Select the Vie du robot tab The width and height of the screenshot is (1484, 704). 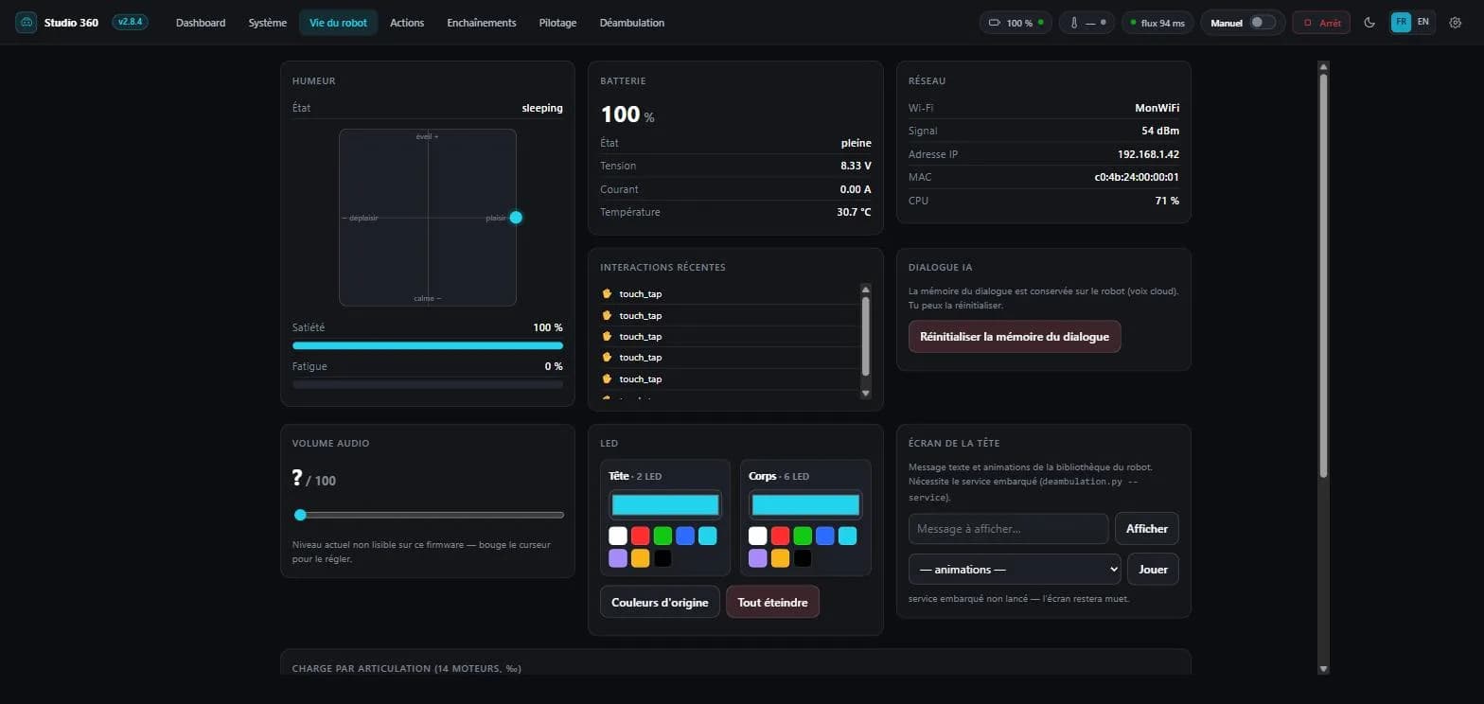(338, 23)
